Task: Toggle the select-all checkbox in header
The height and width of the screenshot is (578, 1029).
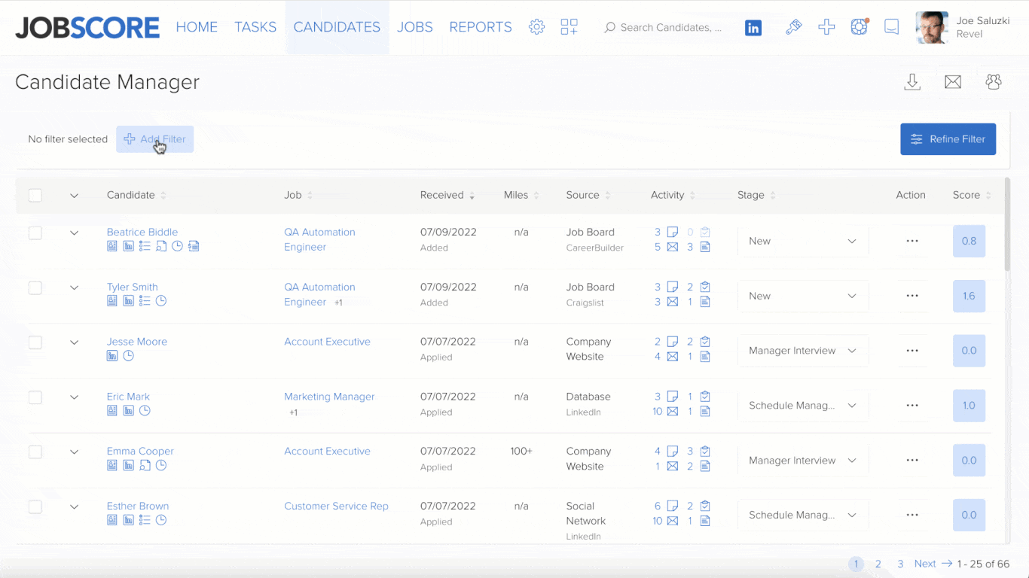Action: (35, 195)
